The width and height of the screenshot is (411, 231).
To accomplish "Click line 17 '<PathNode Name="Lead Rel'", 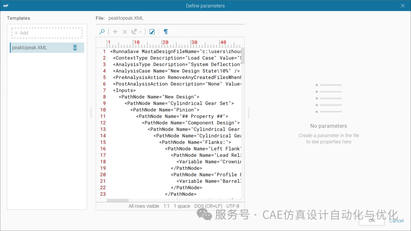I will pos(206,155).
